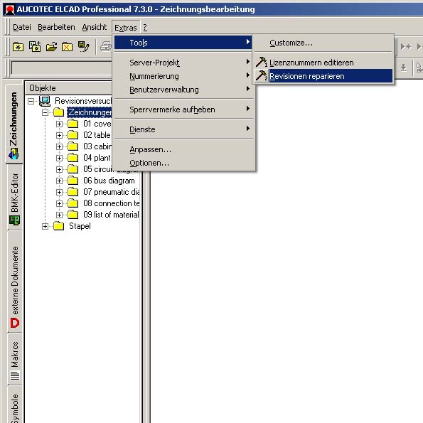Image resolution: width=423 pixels, height=423 pixels.
Task: Switch to the BMK-Editor side tab
Action: [14, 198]
